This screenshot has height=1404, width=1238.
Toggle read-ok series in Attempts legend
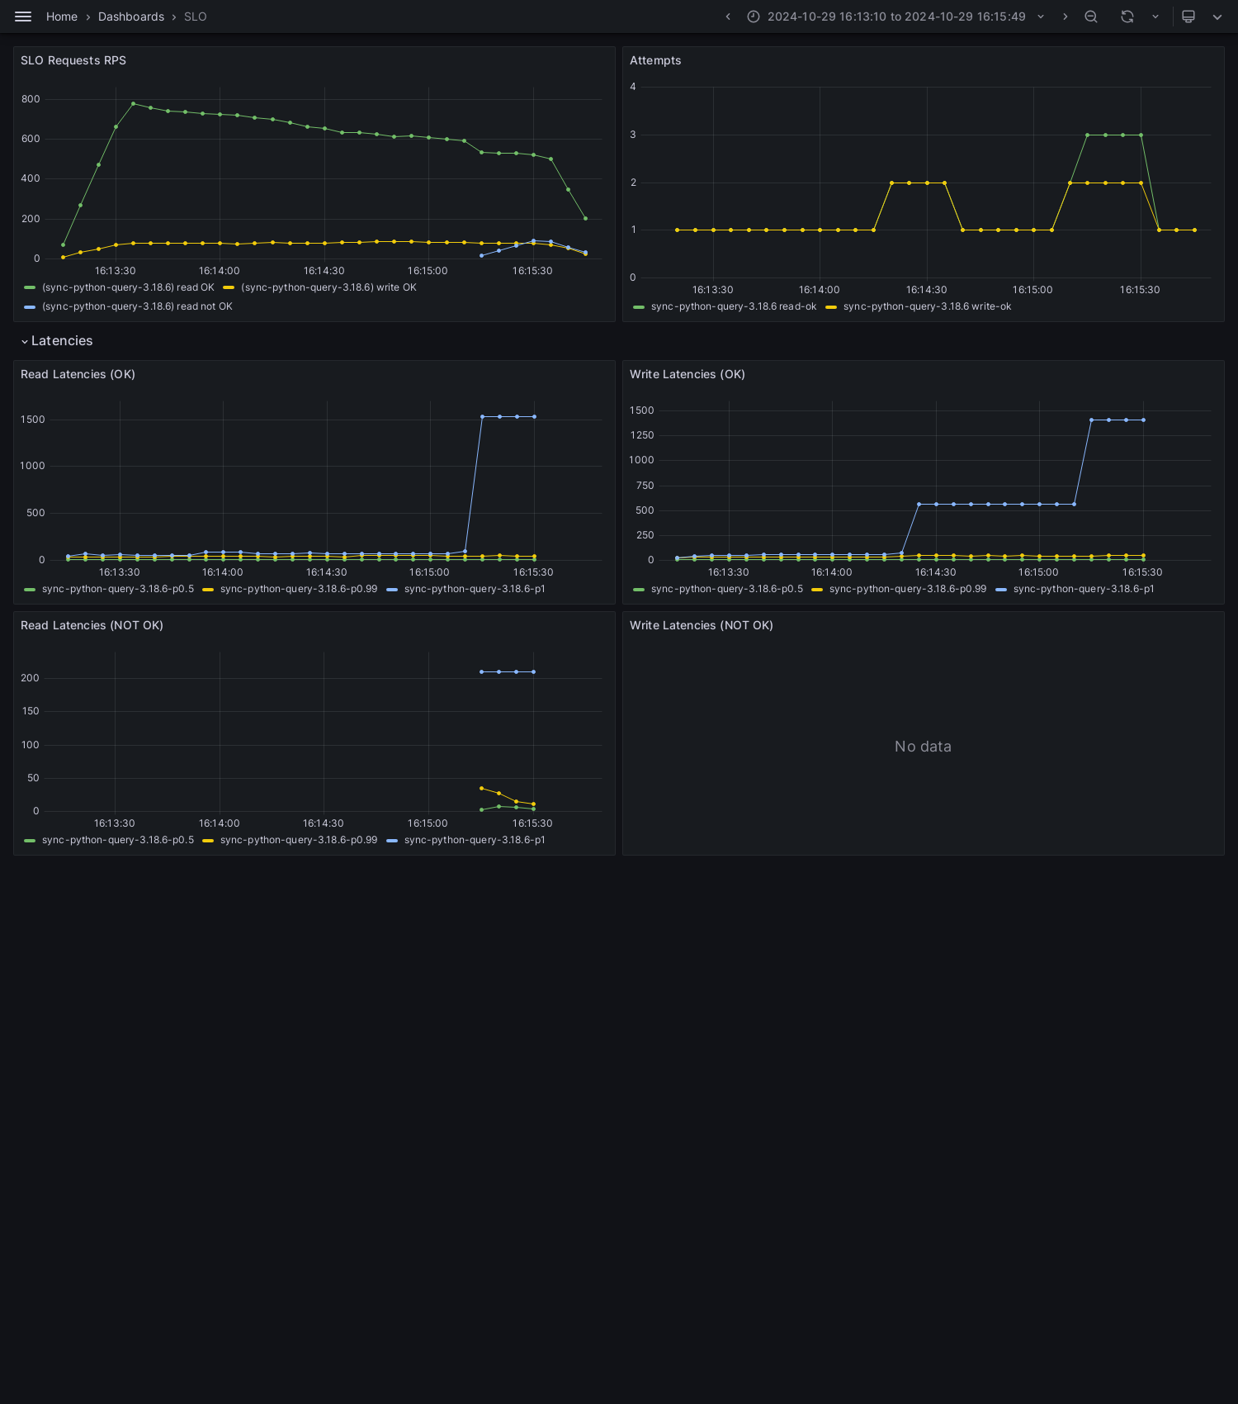tap(734, 306)
